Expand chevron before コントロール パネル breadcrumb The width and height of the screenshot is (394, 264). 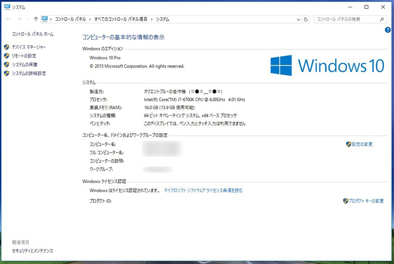coord(51,19)
